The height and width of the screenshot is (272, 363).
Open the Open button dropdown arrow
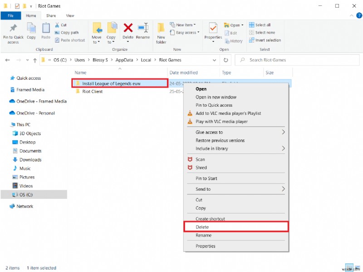tap(242, 25)
